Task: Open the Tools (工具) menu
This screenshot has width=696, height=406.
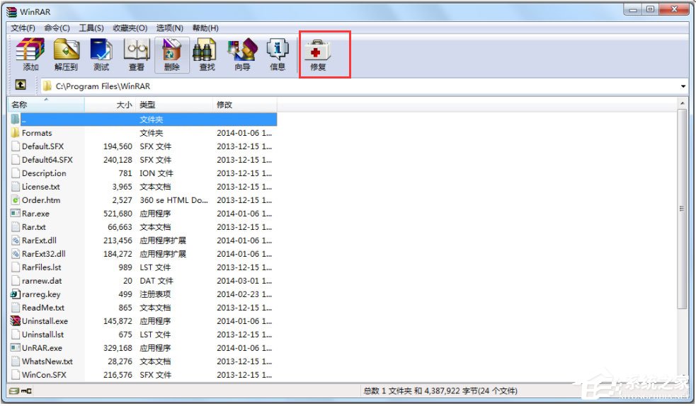Action: [x=91, y=28]
